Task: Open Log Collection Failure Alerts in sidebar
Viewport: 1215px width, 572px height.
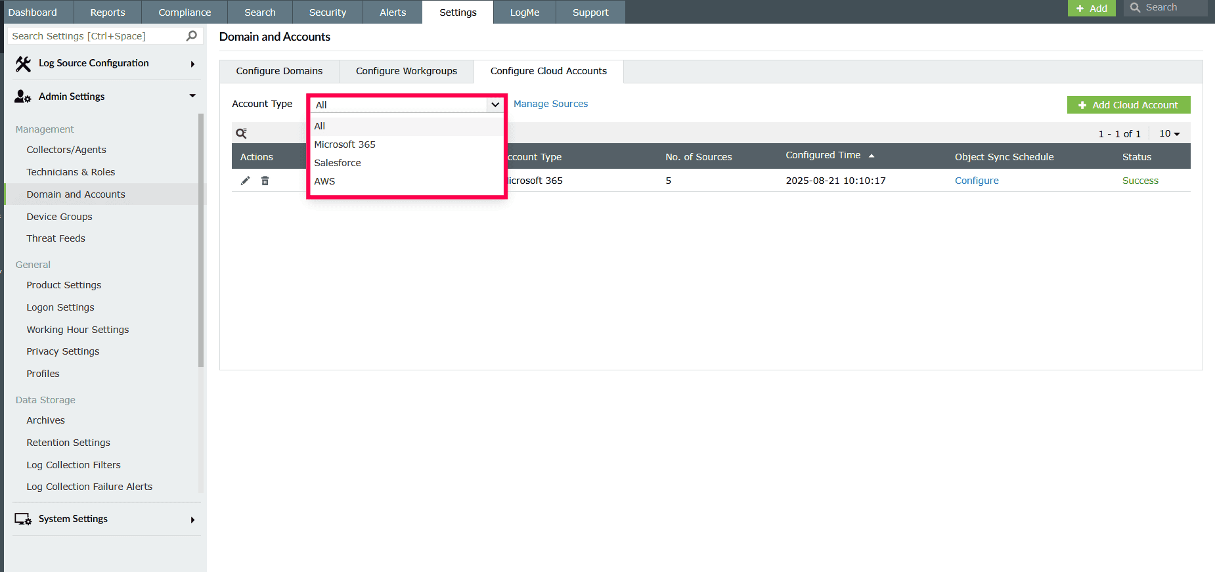Action: 89,487
